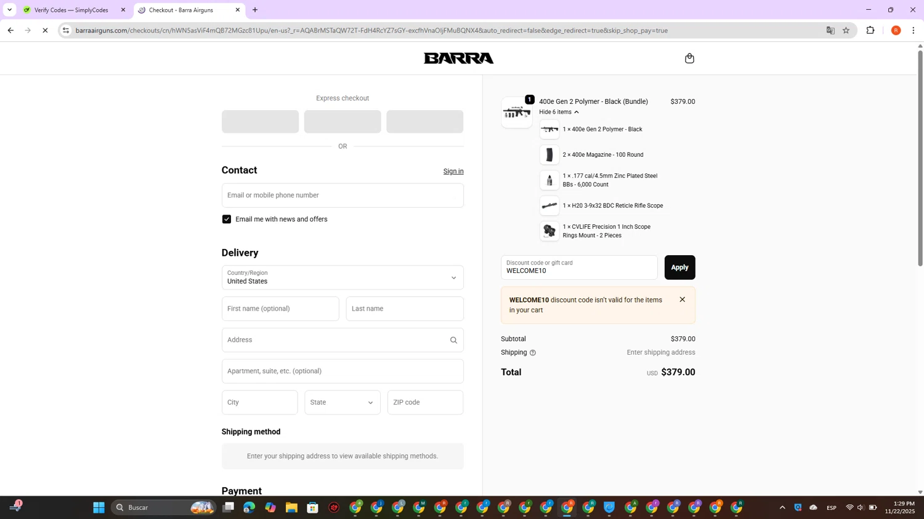The width and height of the screenshot is (924, 519).
Task: Focus the Email or mobile phone field
Action: (x=342, y=196)
